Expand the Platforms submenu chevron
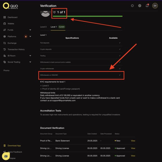Viewport: 162px width, 162px height. click(x=30, y=36)
